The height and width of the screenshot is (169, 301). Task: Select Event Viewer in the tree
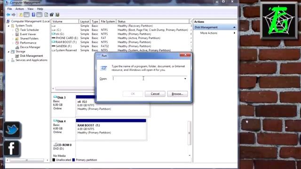tap(28, 34)
